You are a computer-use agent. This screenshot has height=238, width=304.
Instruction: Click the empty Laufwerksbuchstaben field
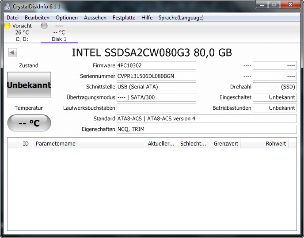(156, 108)
